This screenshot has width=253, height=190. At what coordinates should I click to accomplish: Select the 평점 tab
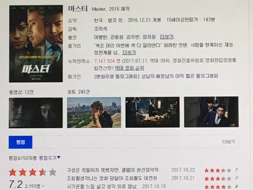21,142
